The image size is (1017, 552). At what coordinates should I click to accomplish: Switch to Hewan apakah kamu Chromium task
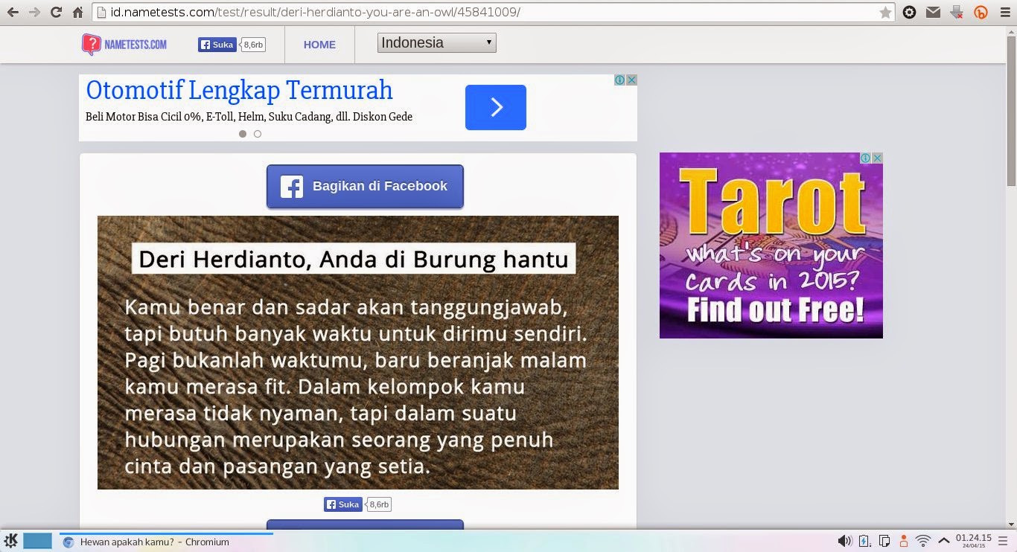(166, 542)
